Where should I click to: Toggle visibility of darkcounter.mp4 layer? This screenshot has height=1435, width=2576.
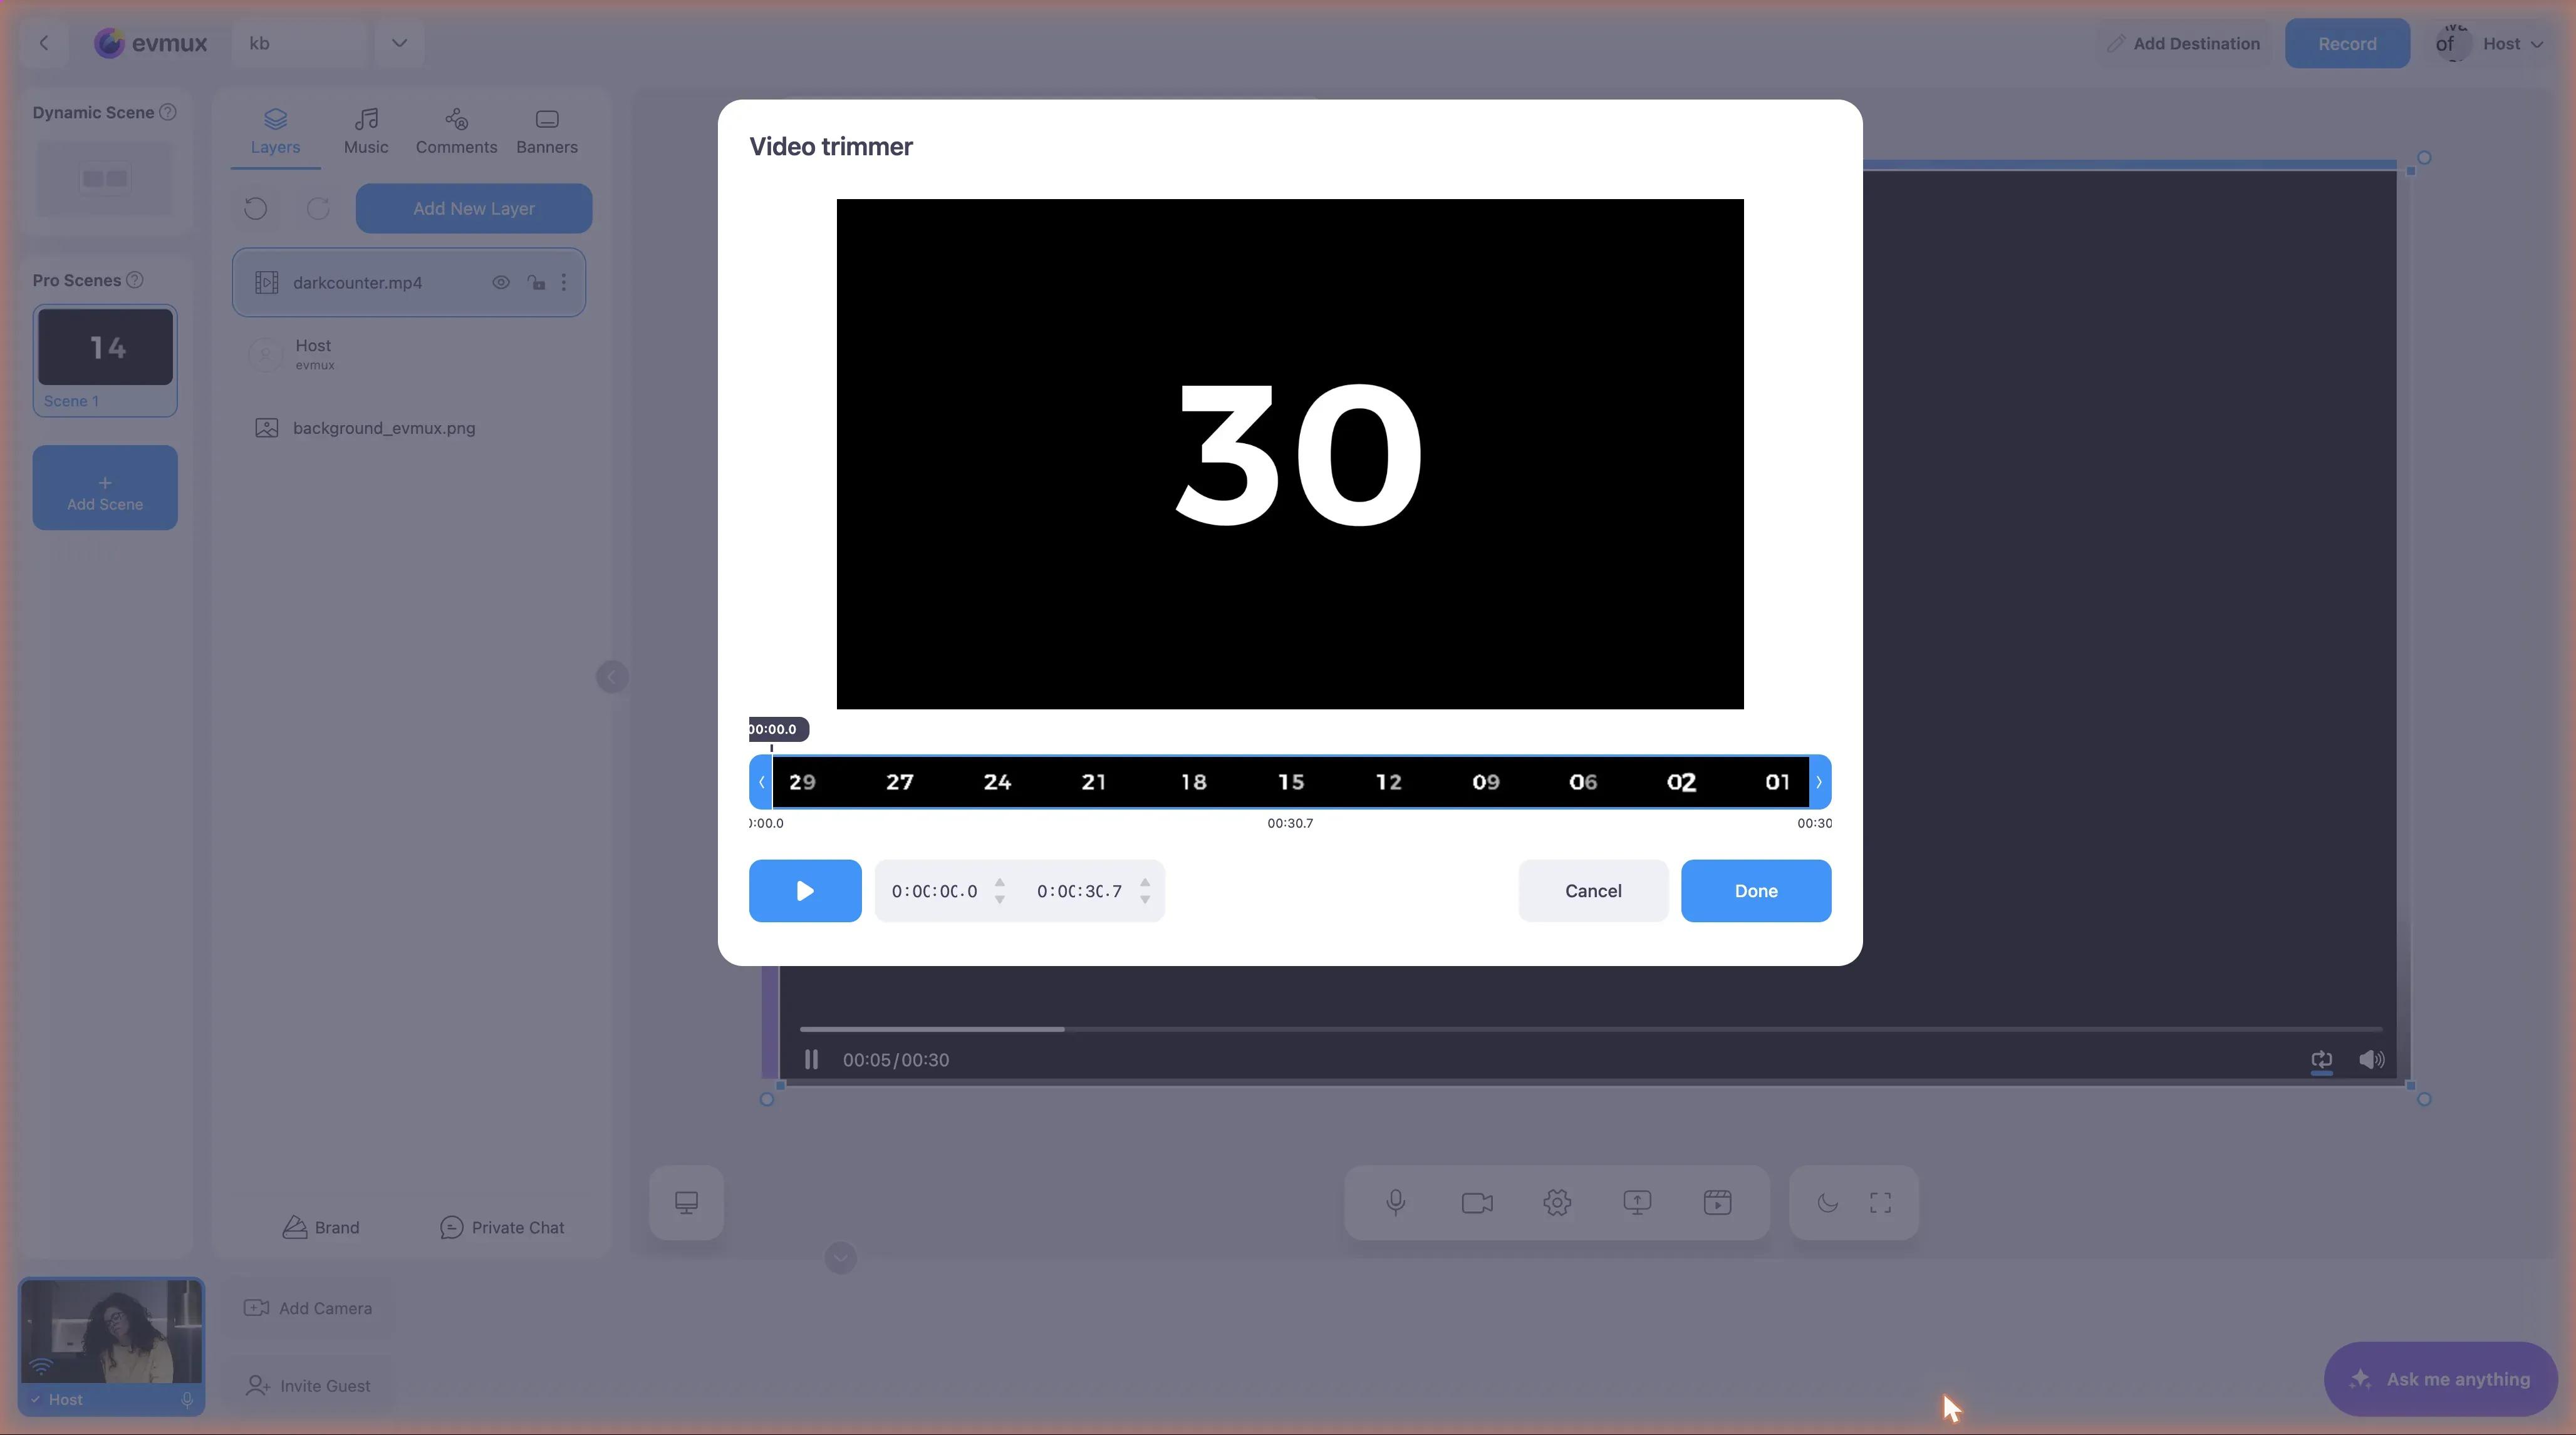[501, 283]
